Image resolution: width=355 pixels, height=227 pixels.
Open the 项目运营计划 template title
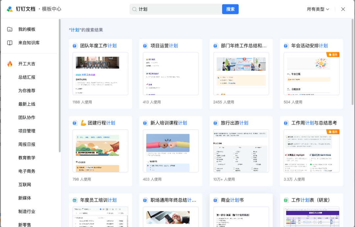[x=164, y=46]
